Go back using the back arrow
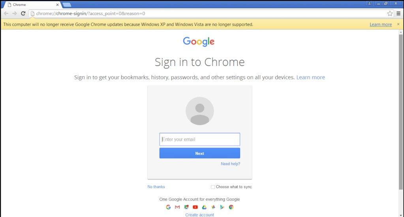The image size is (404, 217). click(6, 13)
